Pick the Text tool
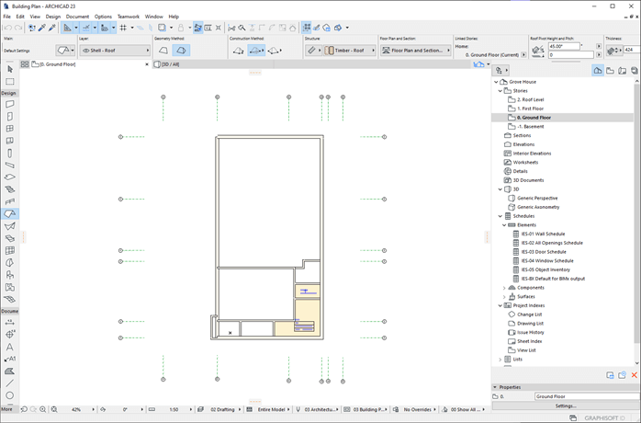Image resolution: width=641 pixels, height=423 pixels. tap(10, 347)
